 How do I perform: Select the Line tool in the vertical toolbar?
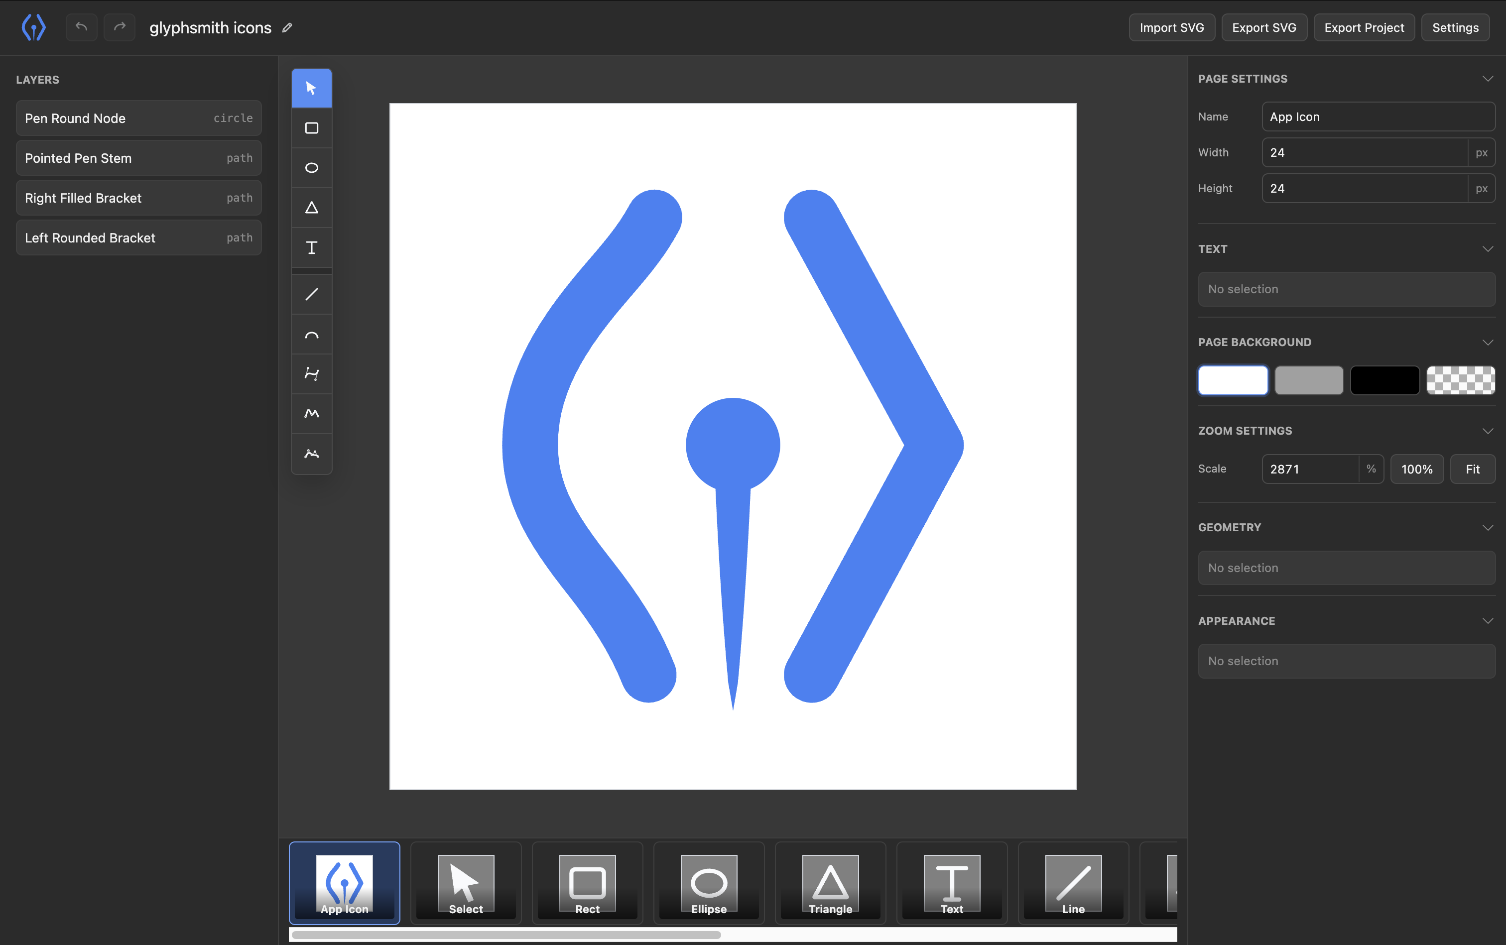pyautogui.click(x=311, y=294)
